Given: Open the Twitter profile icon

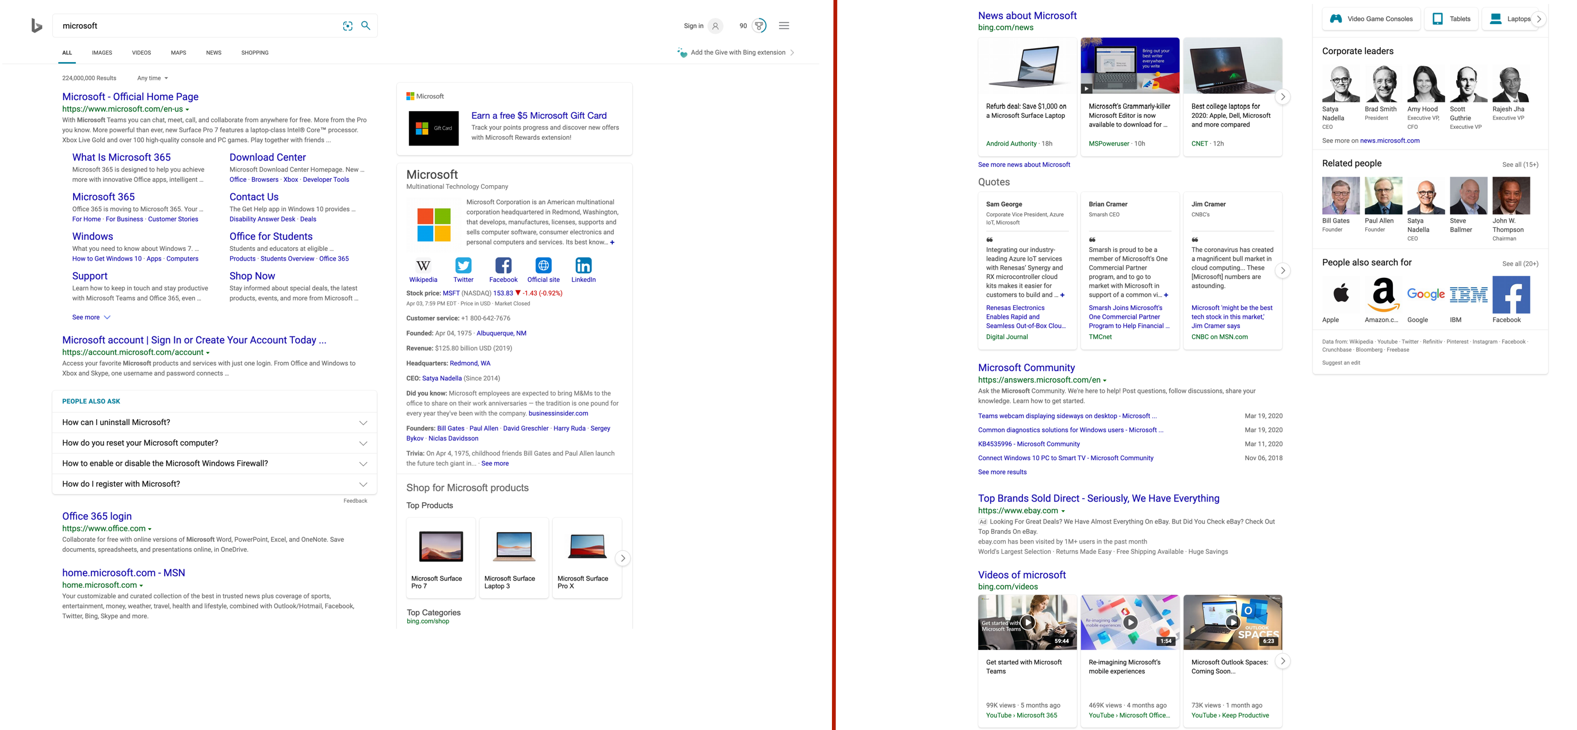Looking at the screenshot, I should [x=463, y=266].
